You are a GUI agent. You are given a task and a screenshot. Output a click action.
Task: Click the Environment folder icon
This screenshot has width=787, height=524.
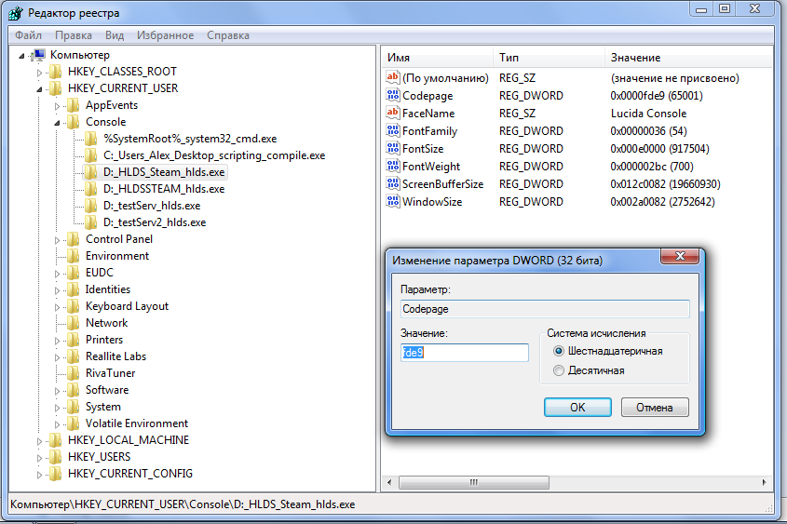pos(74,256)
